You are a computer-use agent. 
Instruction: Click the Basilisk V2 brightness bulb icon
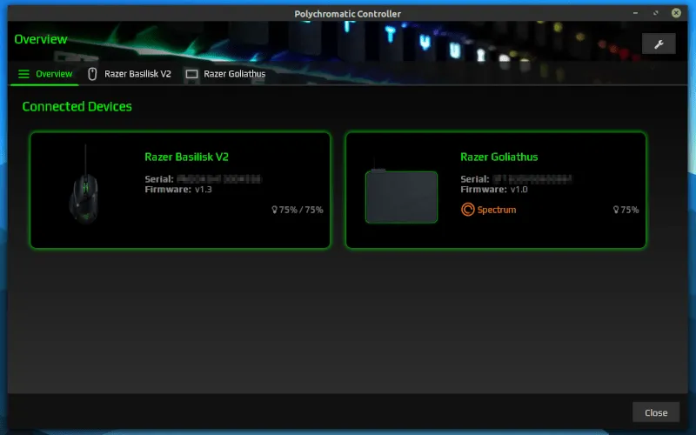(275, 210)
